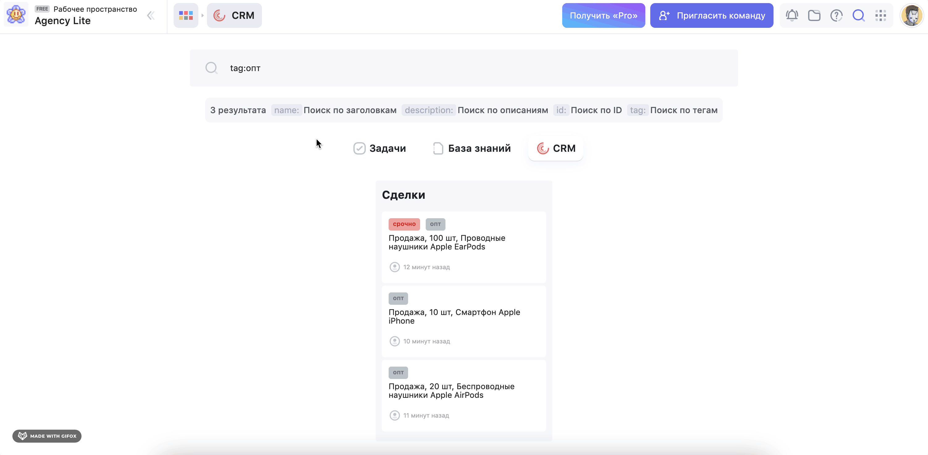Screen dimensions: 928x455
Task: Click the CRM breadcrumb button
Action: click(234, 15)
